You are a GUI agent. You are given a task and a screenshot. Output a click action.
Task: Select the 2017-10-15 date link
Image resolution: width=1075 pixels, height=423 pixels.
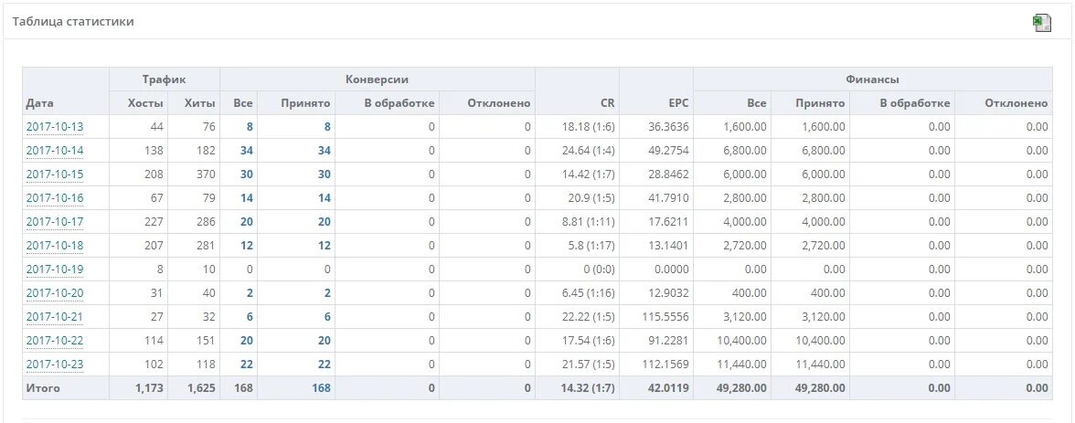click(55, 174)
